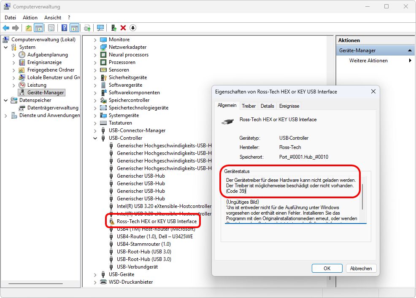
Task: Go back using the blue back arrow
Action: (x=6, y=28)
